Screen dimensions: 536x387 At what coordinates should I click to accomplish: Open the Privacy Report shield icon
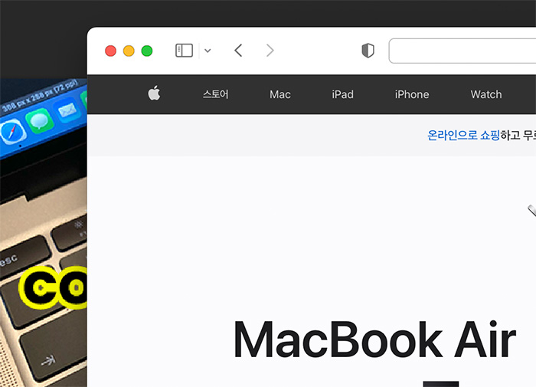(x=368, y=51)
